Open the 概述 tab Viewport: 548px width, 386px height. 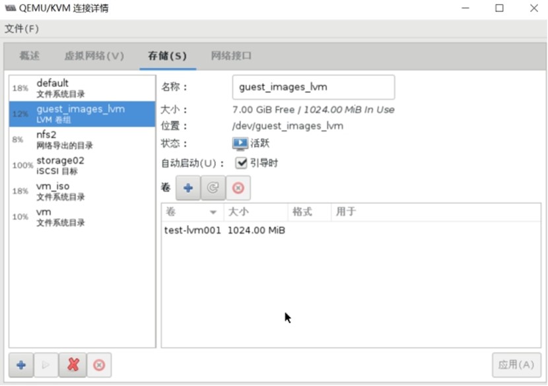[x=30, y=56]
